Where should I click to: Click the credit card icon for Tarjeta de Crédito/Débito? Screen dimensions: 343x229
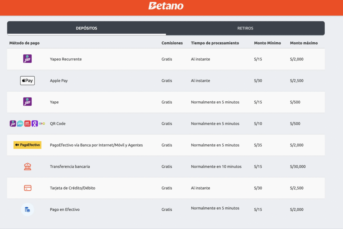pos(27,188)
